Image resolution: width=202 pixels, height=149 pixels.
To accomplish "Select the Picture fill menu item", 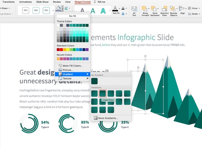I will tap(68, 70).
